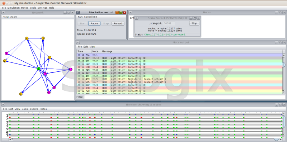The image size is (288, 142).
Task: Pause the simulation
Action: point(94,24)
